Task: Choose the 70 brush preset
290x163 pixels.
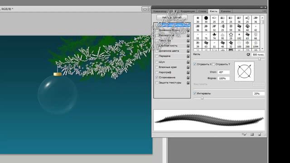Action: pyautogui.click(x=206, y=36)
